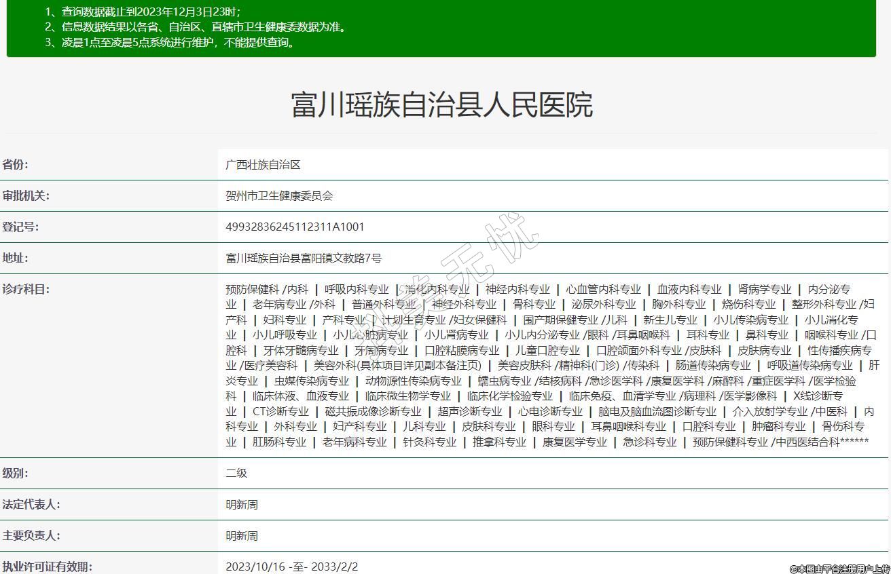
Task: Click the 诊疗科目 row label
Action: 26,290
